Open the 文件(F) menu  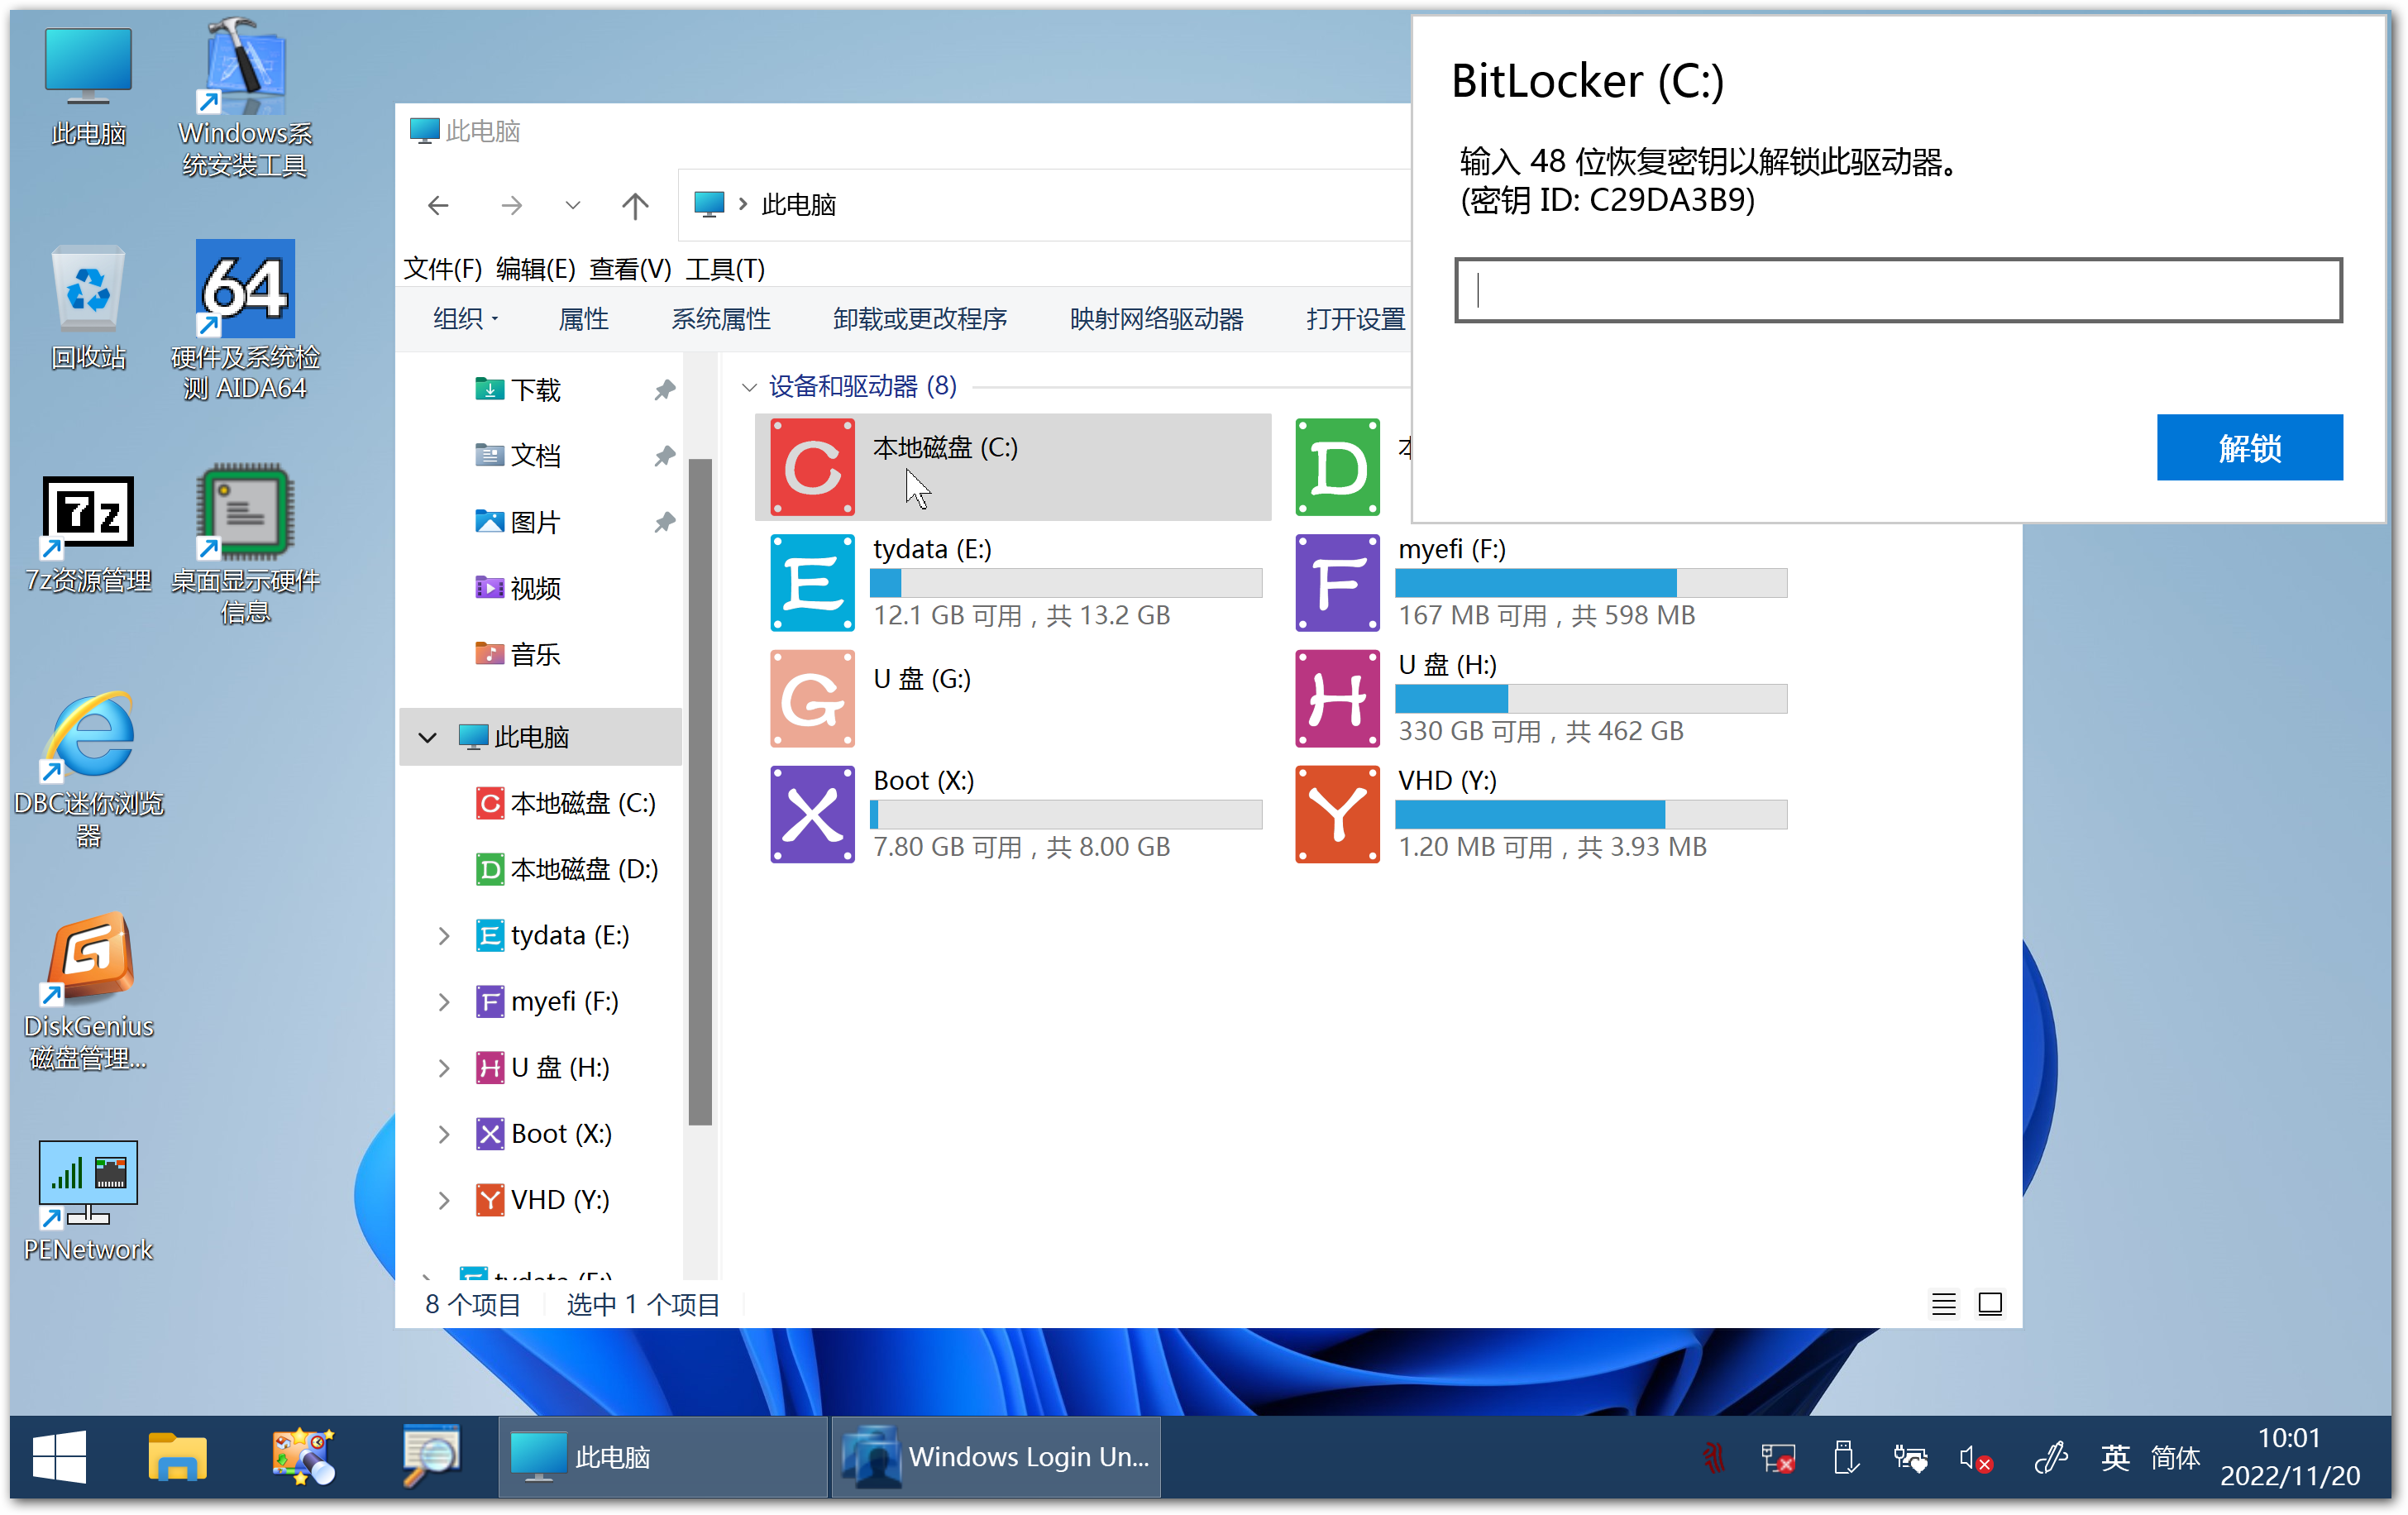pos(442,269)
